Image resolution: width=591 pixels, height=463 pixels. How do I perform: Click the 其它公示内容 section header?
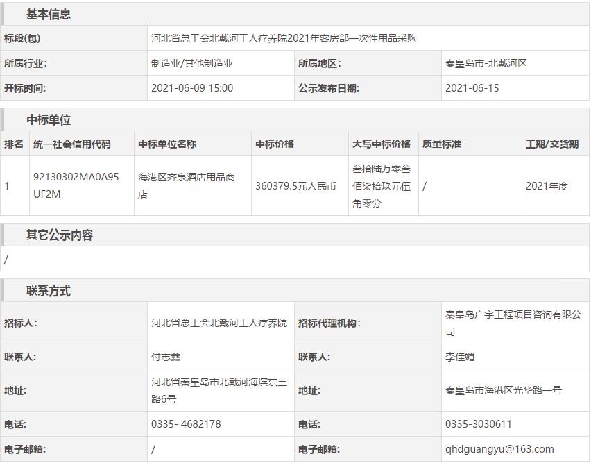(60, 235)
